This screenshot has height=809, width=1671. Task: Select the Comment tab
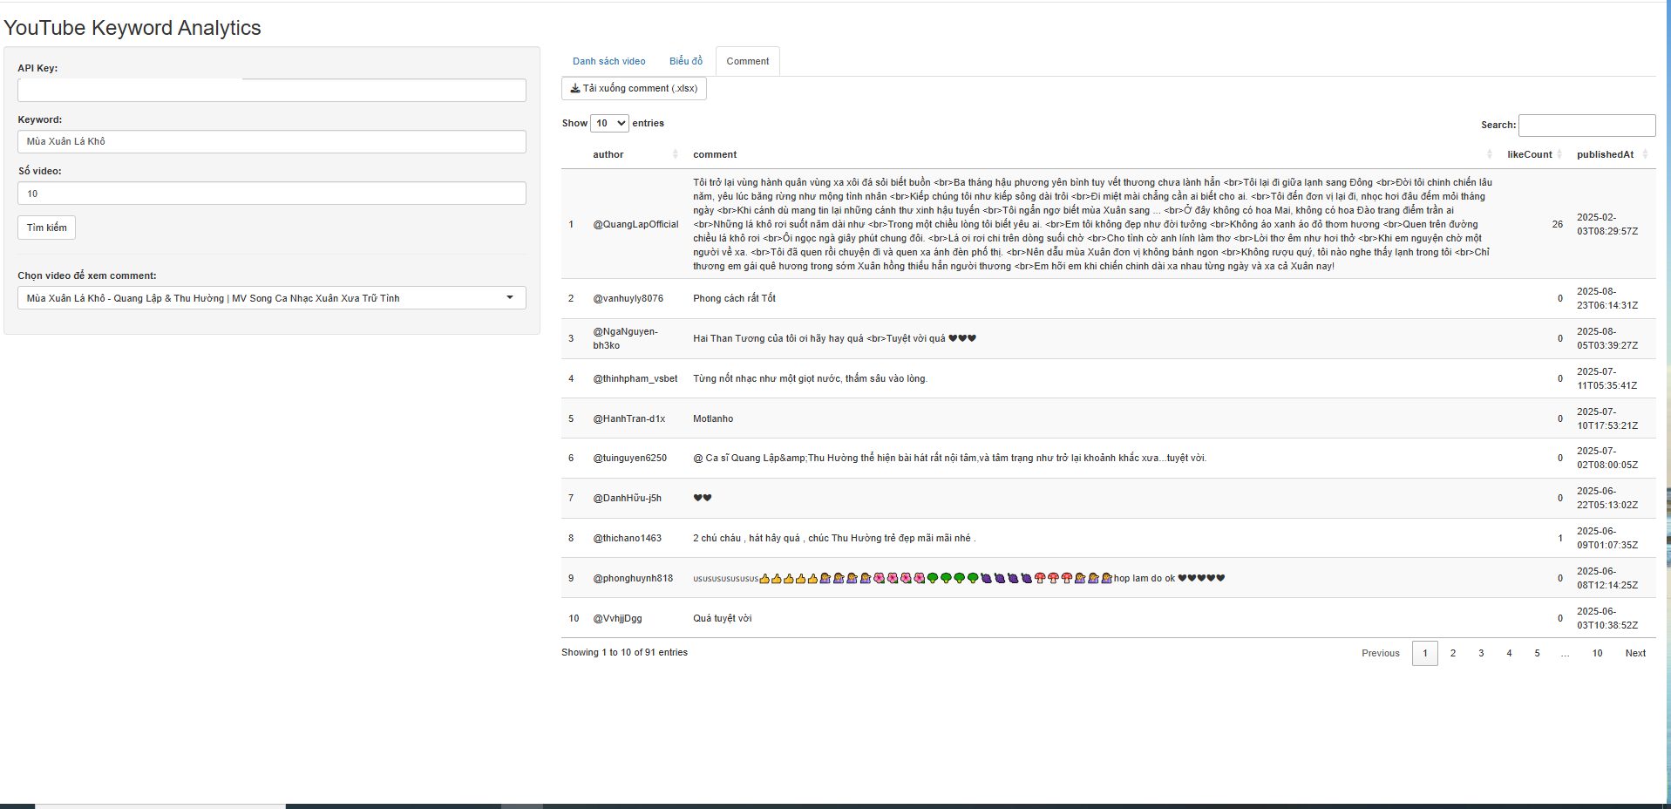[747, 62]
